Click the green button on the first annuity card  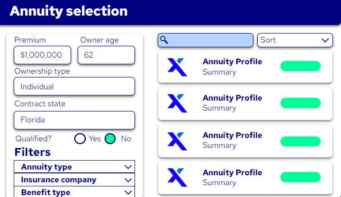pos(300,66)
